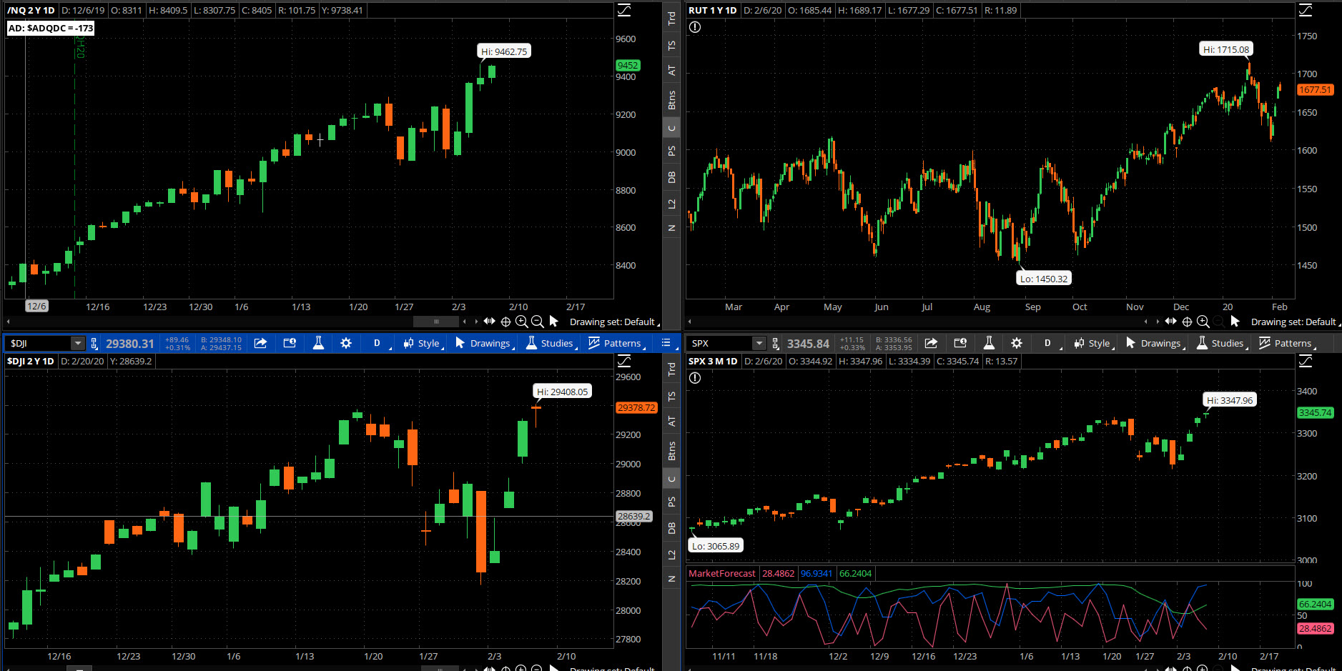Open Drawings menu on $DJI toolbar
Viewport: 1342px width, 671px height.
tap(484, 343)
